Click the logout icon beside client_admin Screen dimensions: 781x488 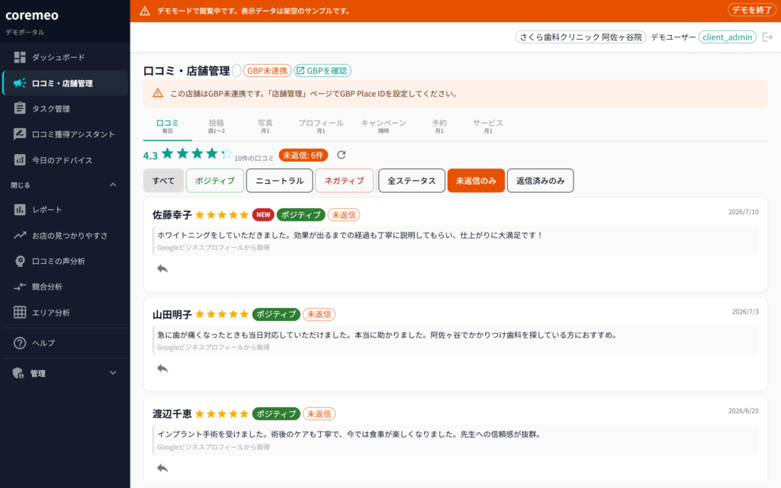tap(767, 37)
